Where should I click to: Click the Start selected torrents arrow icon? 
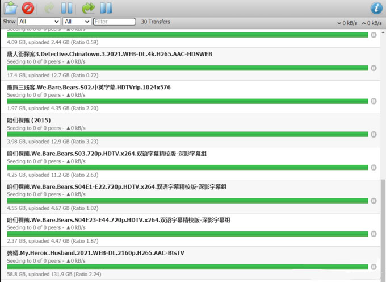pos(49,8)
